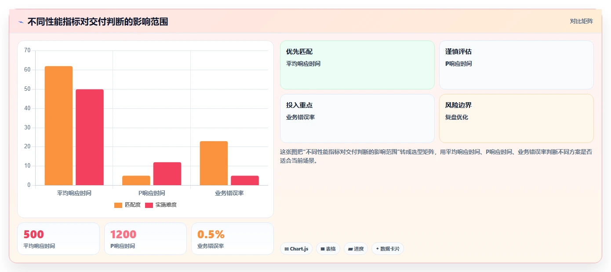This screenshot has height=272, width=611.
Task: Click the 表格 tag chip
Action: coord(328,249)
